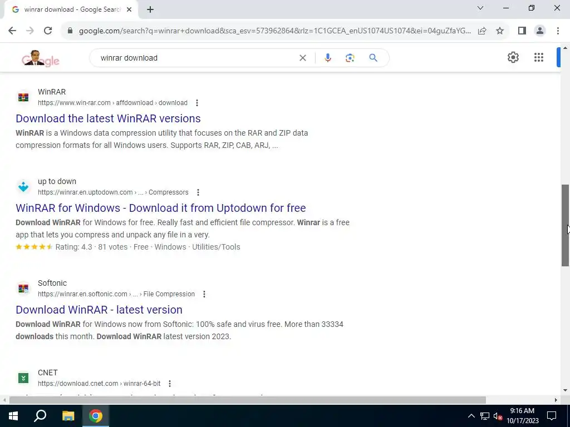
Task: Click the win-rar.com result URL
Action: 112,103
